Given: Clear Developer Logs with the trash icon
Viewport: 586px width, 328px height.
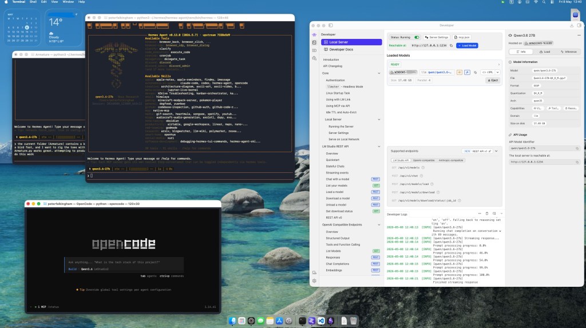Looking at the screenshot, I should [x=486, y=214].
